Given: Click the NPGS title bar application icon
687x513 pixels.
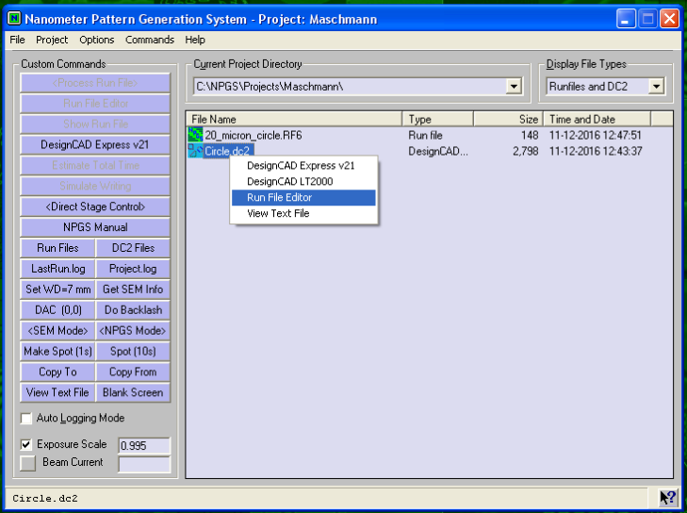Looking at the screenshot, I should pos(15,18).
